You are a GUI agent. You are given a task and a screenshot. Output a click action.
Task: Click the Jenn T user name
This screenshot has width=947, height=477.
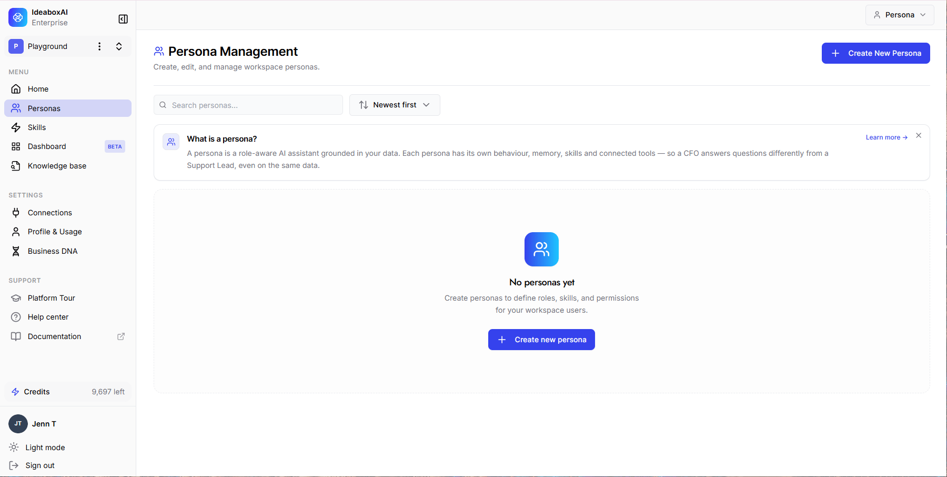pyautogui.click(x=44, y=424)
